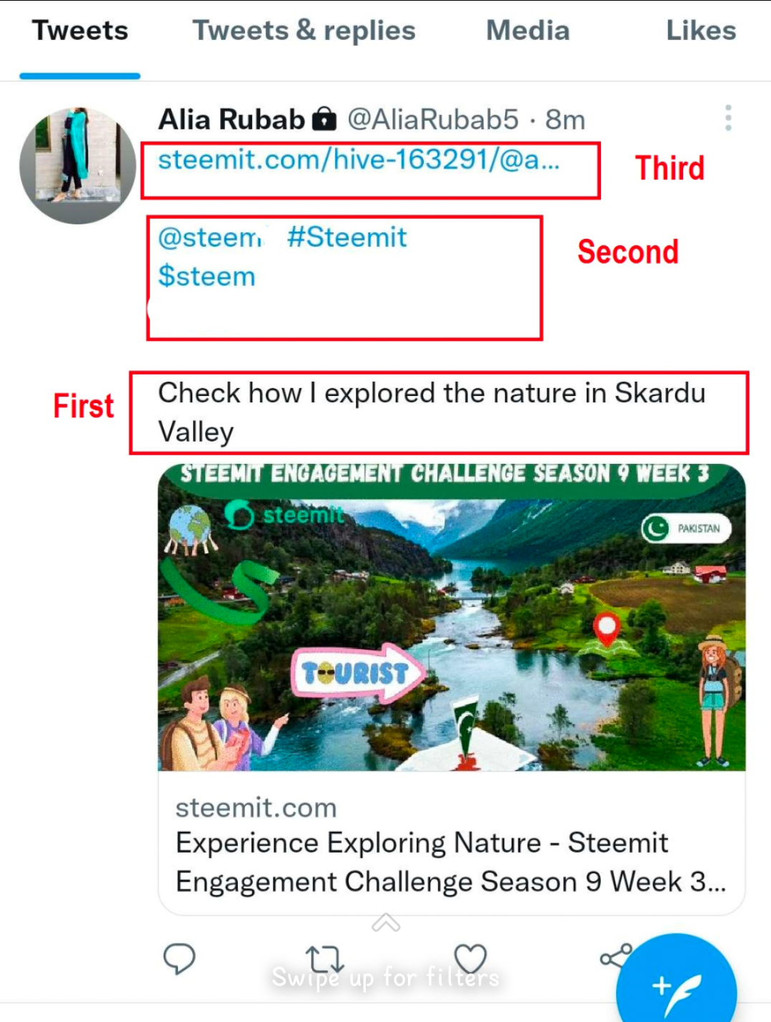Screen dimensions: 771x1022
Task: Switch to the Tweets tab
Action: (x=80, y=31)
